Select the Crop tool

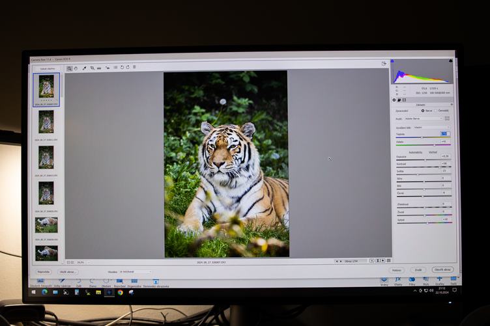(x=92, y=68)
